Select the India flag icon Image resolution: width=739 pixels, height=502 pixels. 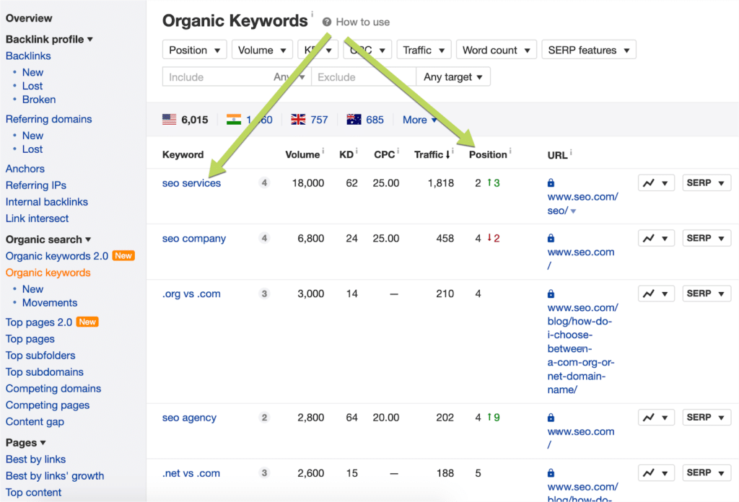pyautogui.click(x=234, y=120)
